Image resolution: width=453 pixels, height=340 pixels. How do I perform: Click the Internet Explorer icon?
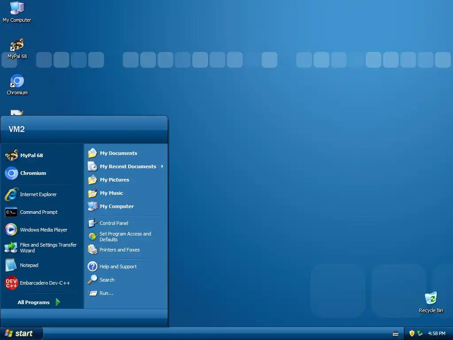(12, 194)
